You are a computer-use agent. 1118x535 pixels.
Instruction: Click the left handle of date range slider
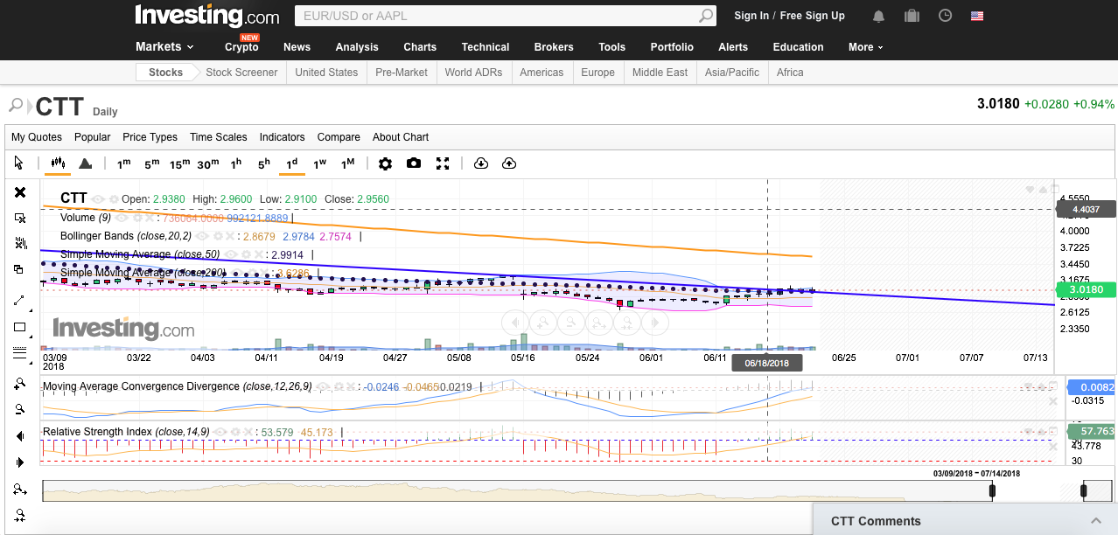pos(992,491)
